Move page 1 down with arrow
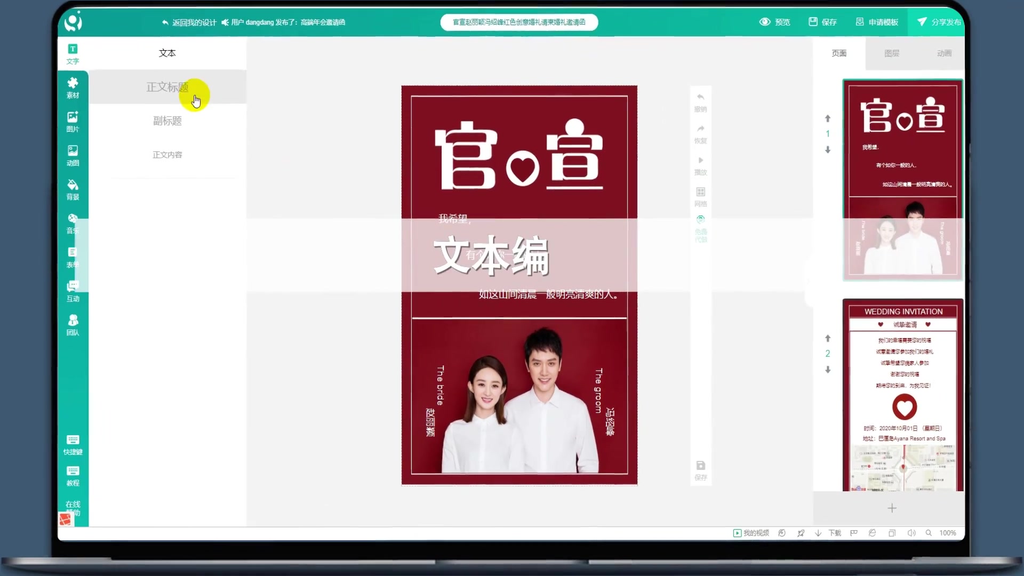1024x576 pixels. (828, 150)
